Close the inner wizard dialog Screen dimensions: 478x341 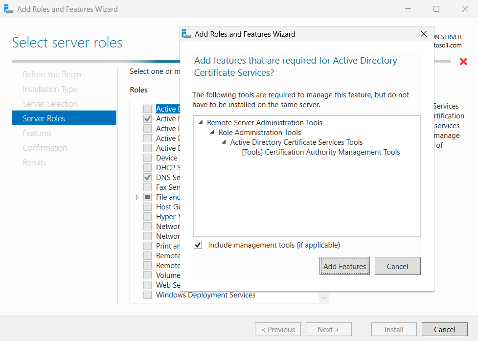point(423,34)
